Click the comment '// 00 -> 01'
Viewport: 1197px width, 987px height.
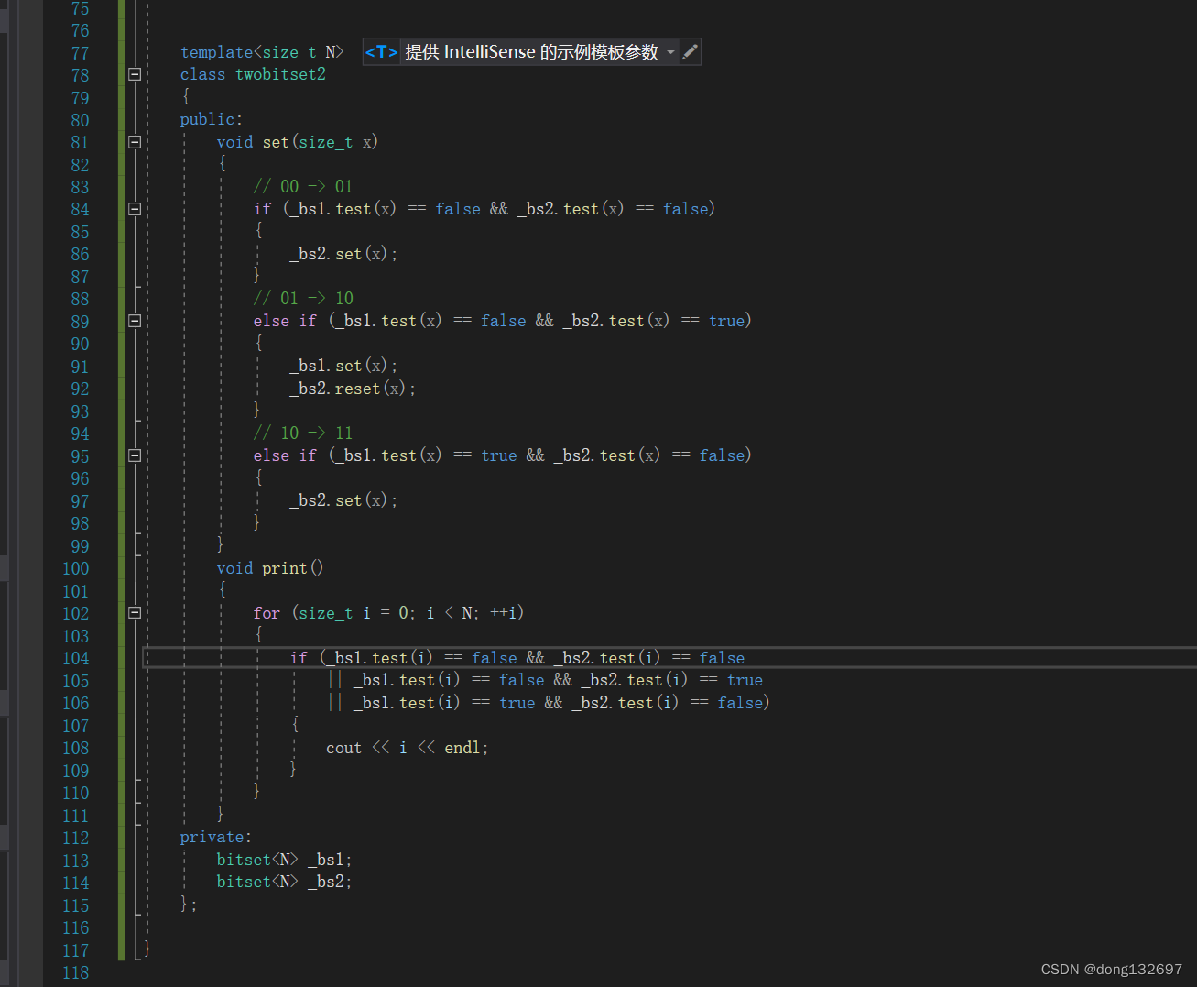[x=303, y=186]
